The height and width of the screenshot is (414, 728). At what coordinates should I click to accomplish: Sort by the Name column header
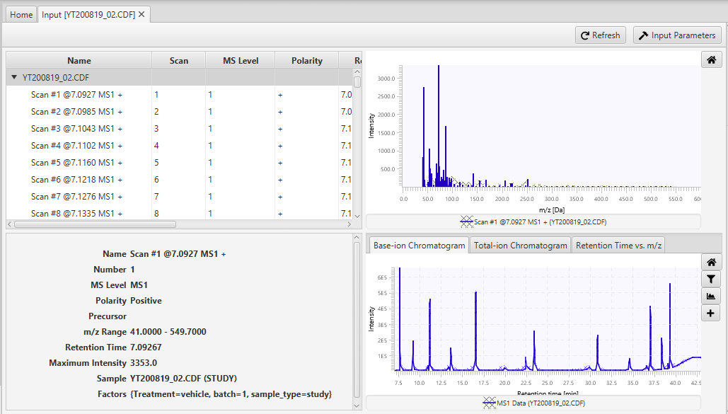[x=79, y=60]
